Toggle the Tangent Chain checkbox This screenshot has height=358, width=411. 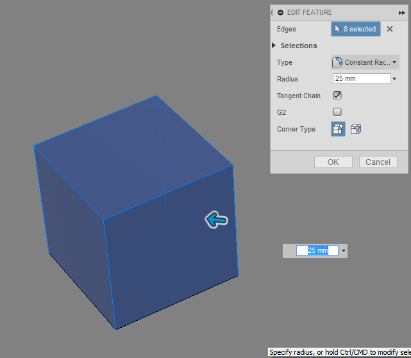(x=337, y=96)
